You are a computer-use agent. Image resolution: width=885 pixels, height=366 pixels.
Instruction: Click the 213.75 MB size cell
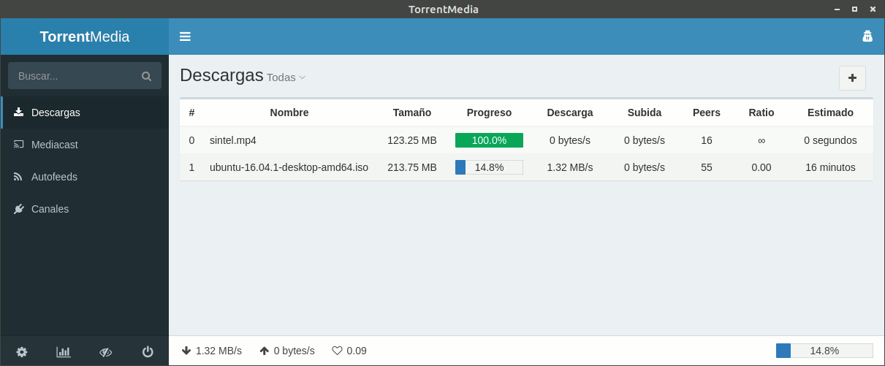[412, 167]
